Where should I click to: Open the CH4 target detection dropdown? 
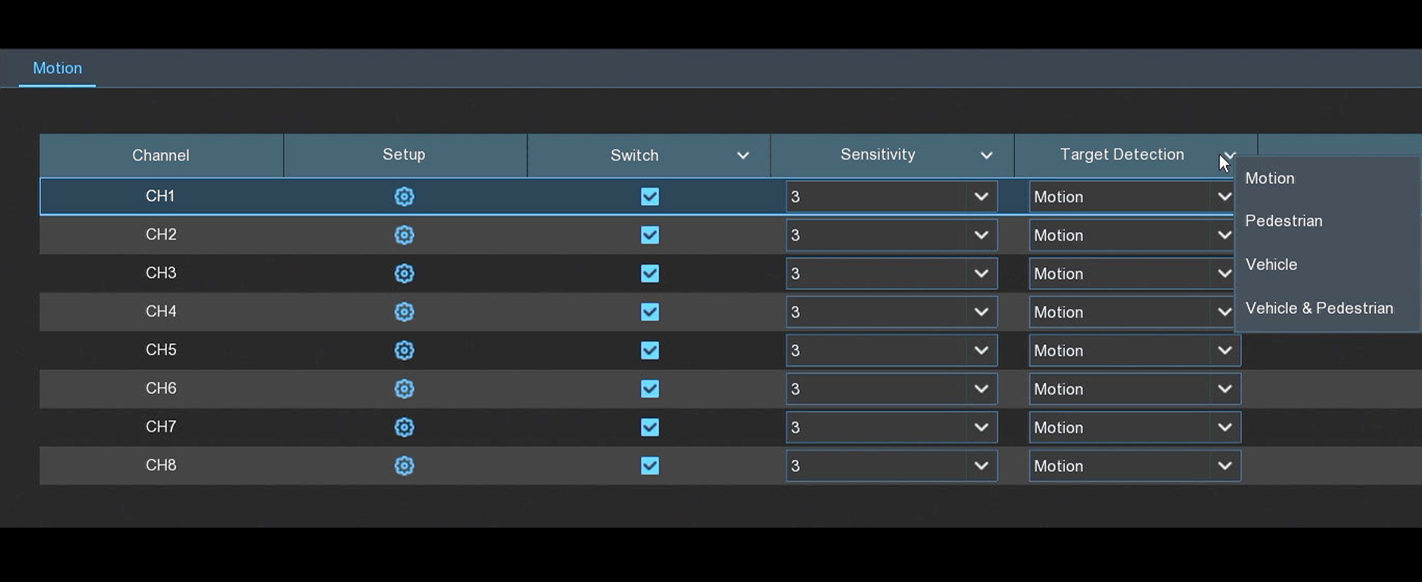tap(1132, 312)
